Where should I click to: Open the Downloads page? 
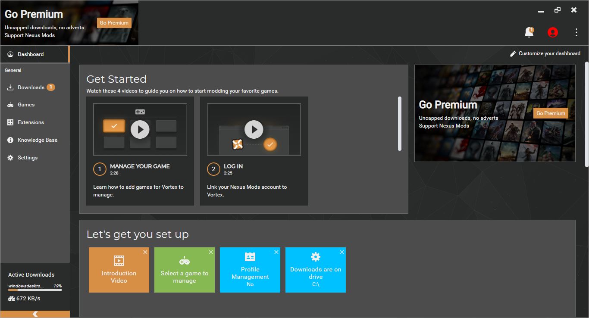(34, 87)
